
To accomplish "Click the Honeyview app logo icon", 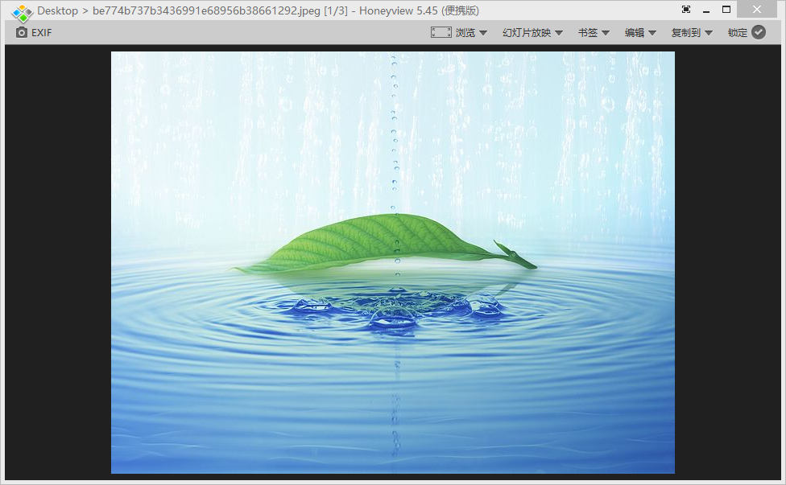I will pos(22,12).
